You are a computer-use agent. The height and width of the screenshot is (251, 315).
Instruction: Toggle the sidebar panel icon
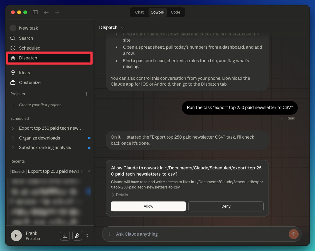pos(35,12)
